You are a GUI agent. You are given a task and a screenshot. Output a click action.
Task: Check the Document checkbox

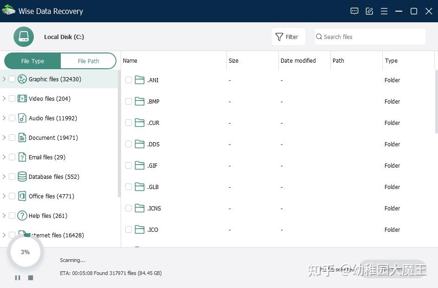[12, 137]
